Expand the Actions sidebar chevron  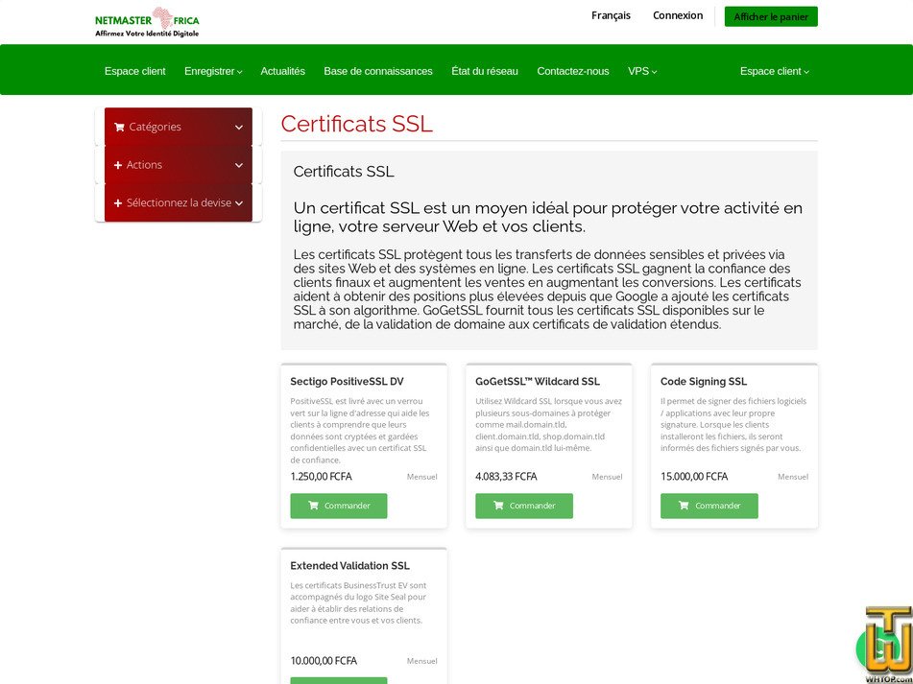tap(239, 165)
